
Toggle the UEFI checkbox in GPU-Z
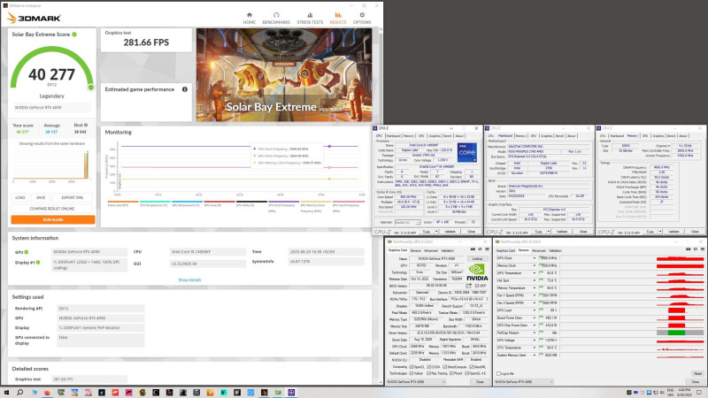pyautogui.click(x=477, y=286)
